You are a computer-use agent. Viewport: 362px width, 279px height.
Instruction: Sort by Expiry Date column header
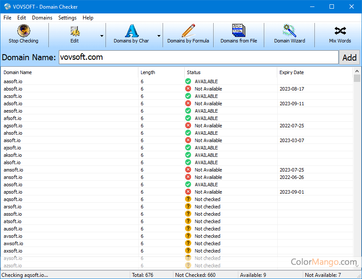tap(315, 72)
